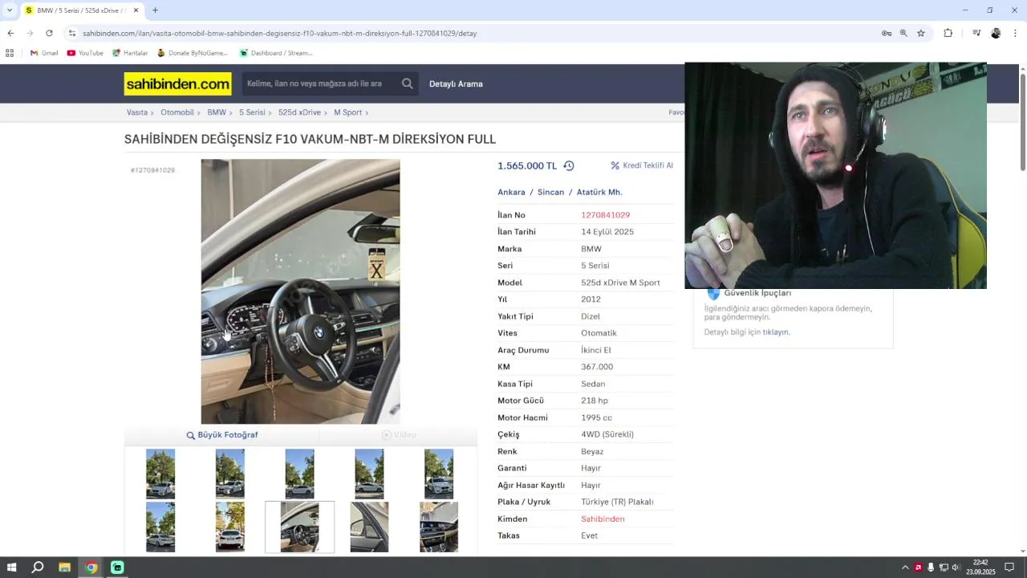
Task: Click the zoom magnifier icon in address bar
Action: click(903, 33)
